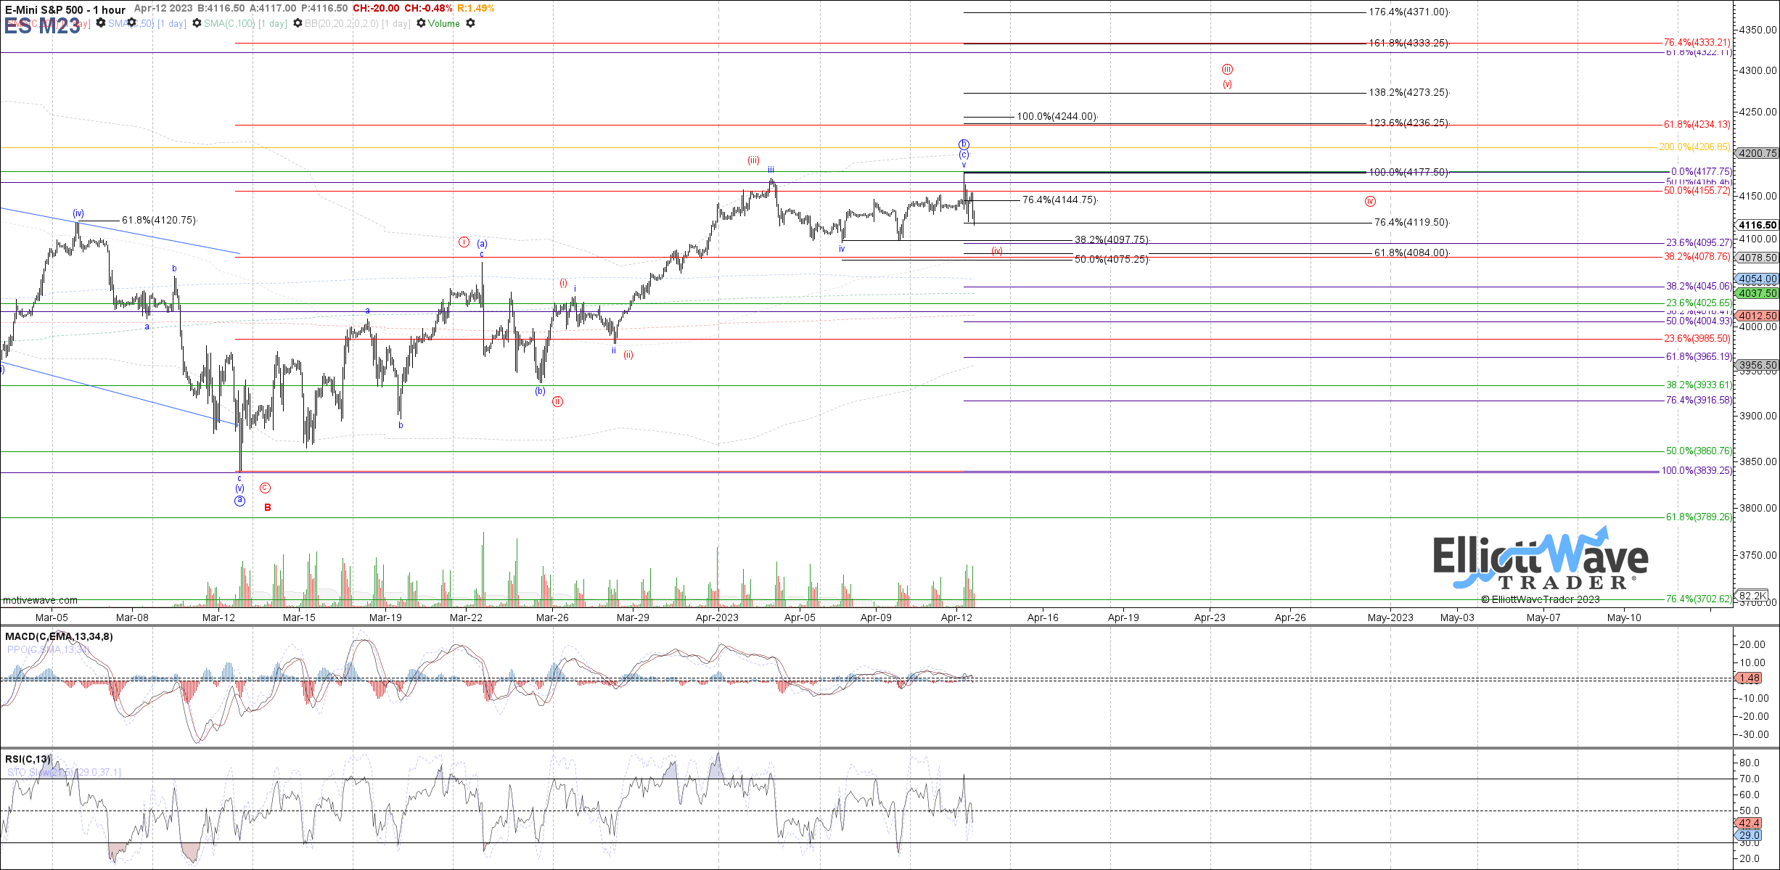Select the 50.0%(4075.25) retracement label
Image resolution: width=1780 pixels, height=870 pixels.
tap(1112, 260)
